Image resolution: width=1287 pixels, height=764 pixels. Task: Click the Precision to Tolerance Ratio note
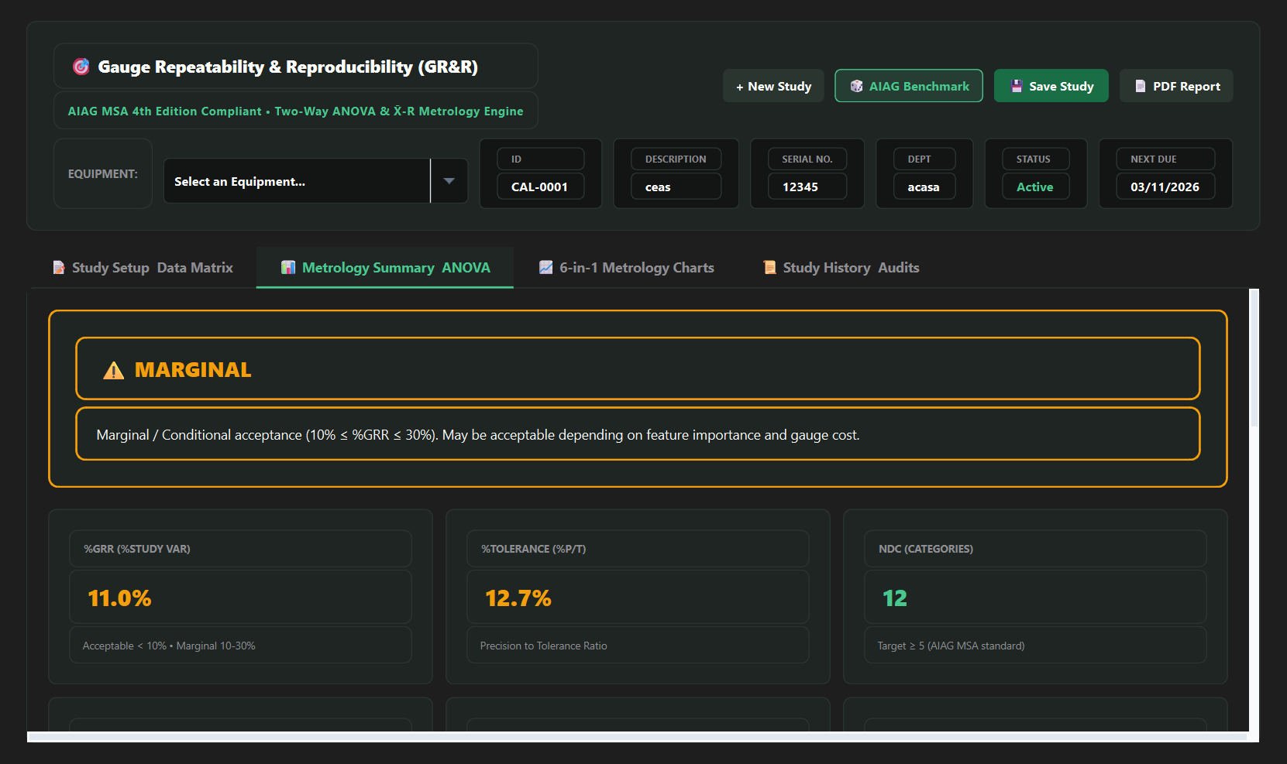coord(544,646)
